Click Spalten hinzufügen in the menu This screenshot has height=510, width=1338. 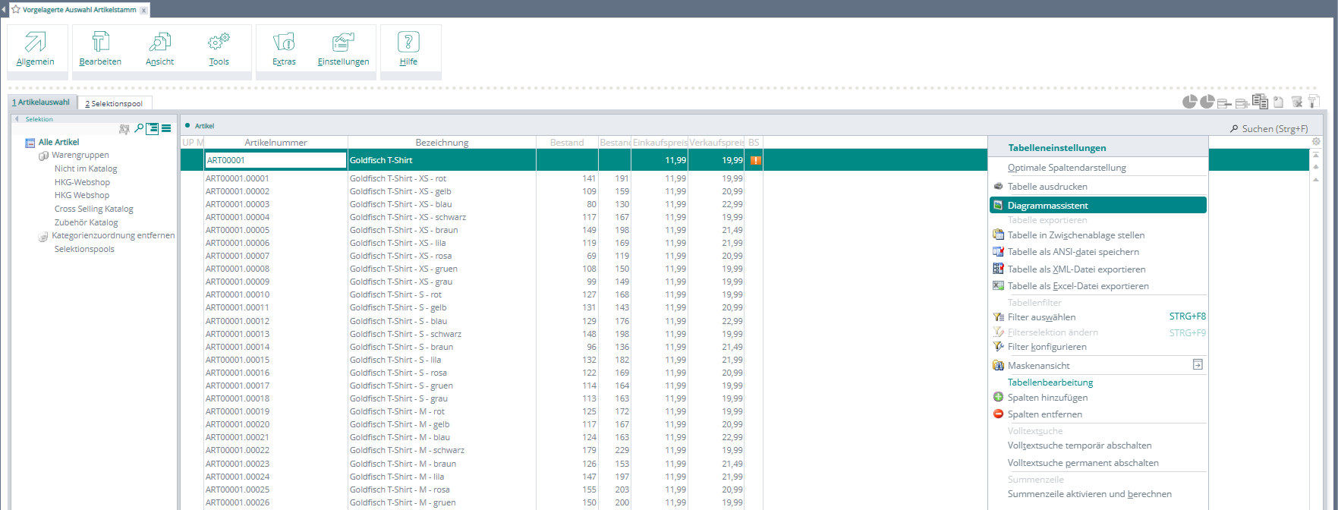click(1047, 398)
